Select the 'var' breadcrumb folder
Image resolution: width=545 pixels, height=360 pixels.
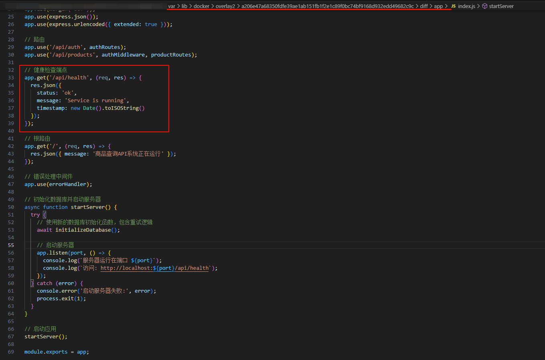pos(172,6)
